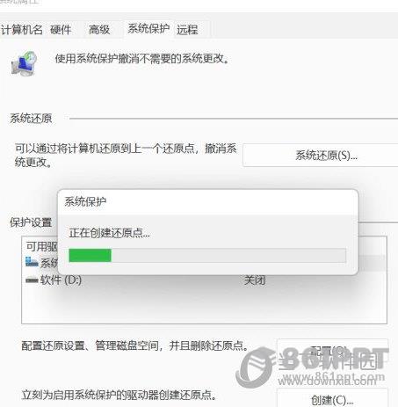Viewport: 398px width, 407px height.
Task: Click the 软件 (D:) drive icon
Action: (32, 280)
